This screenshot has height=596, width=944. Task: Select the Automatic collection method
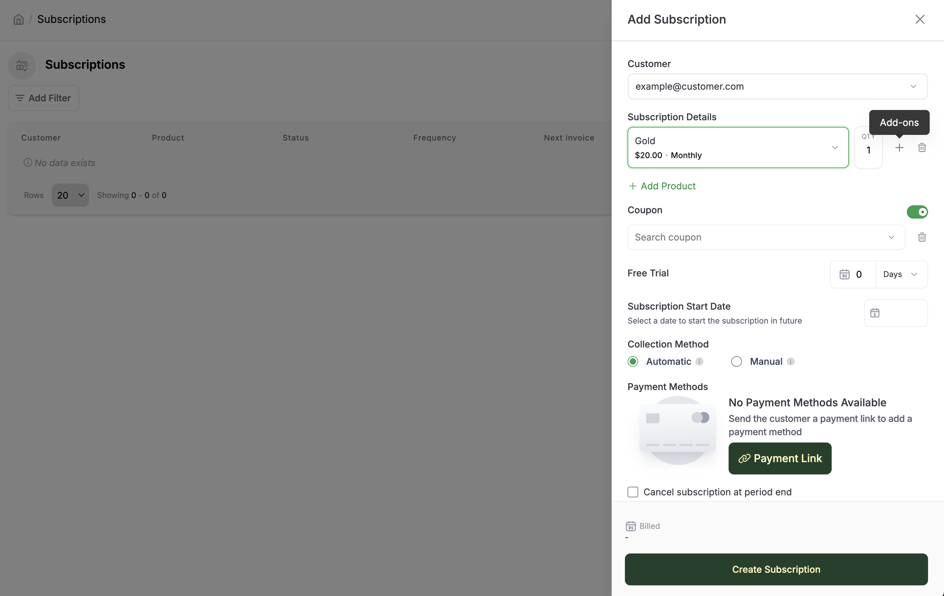pos(633,361)
